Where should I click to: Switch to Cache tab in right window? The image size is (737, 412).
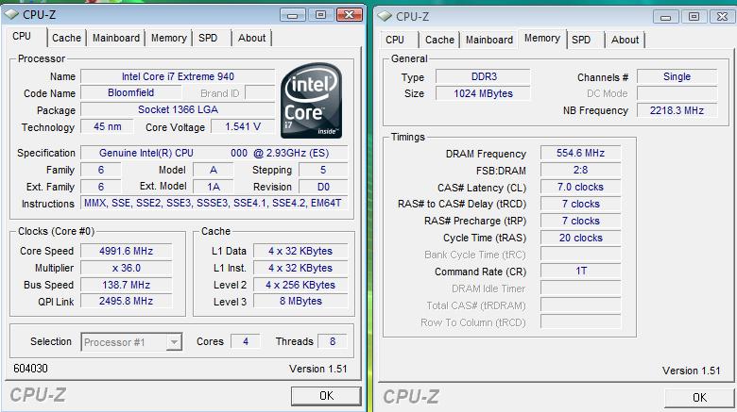pyautogui.click(x=439, y=40)
